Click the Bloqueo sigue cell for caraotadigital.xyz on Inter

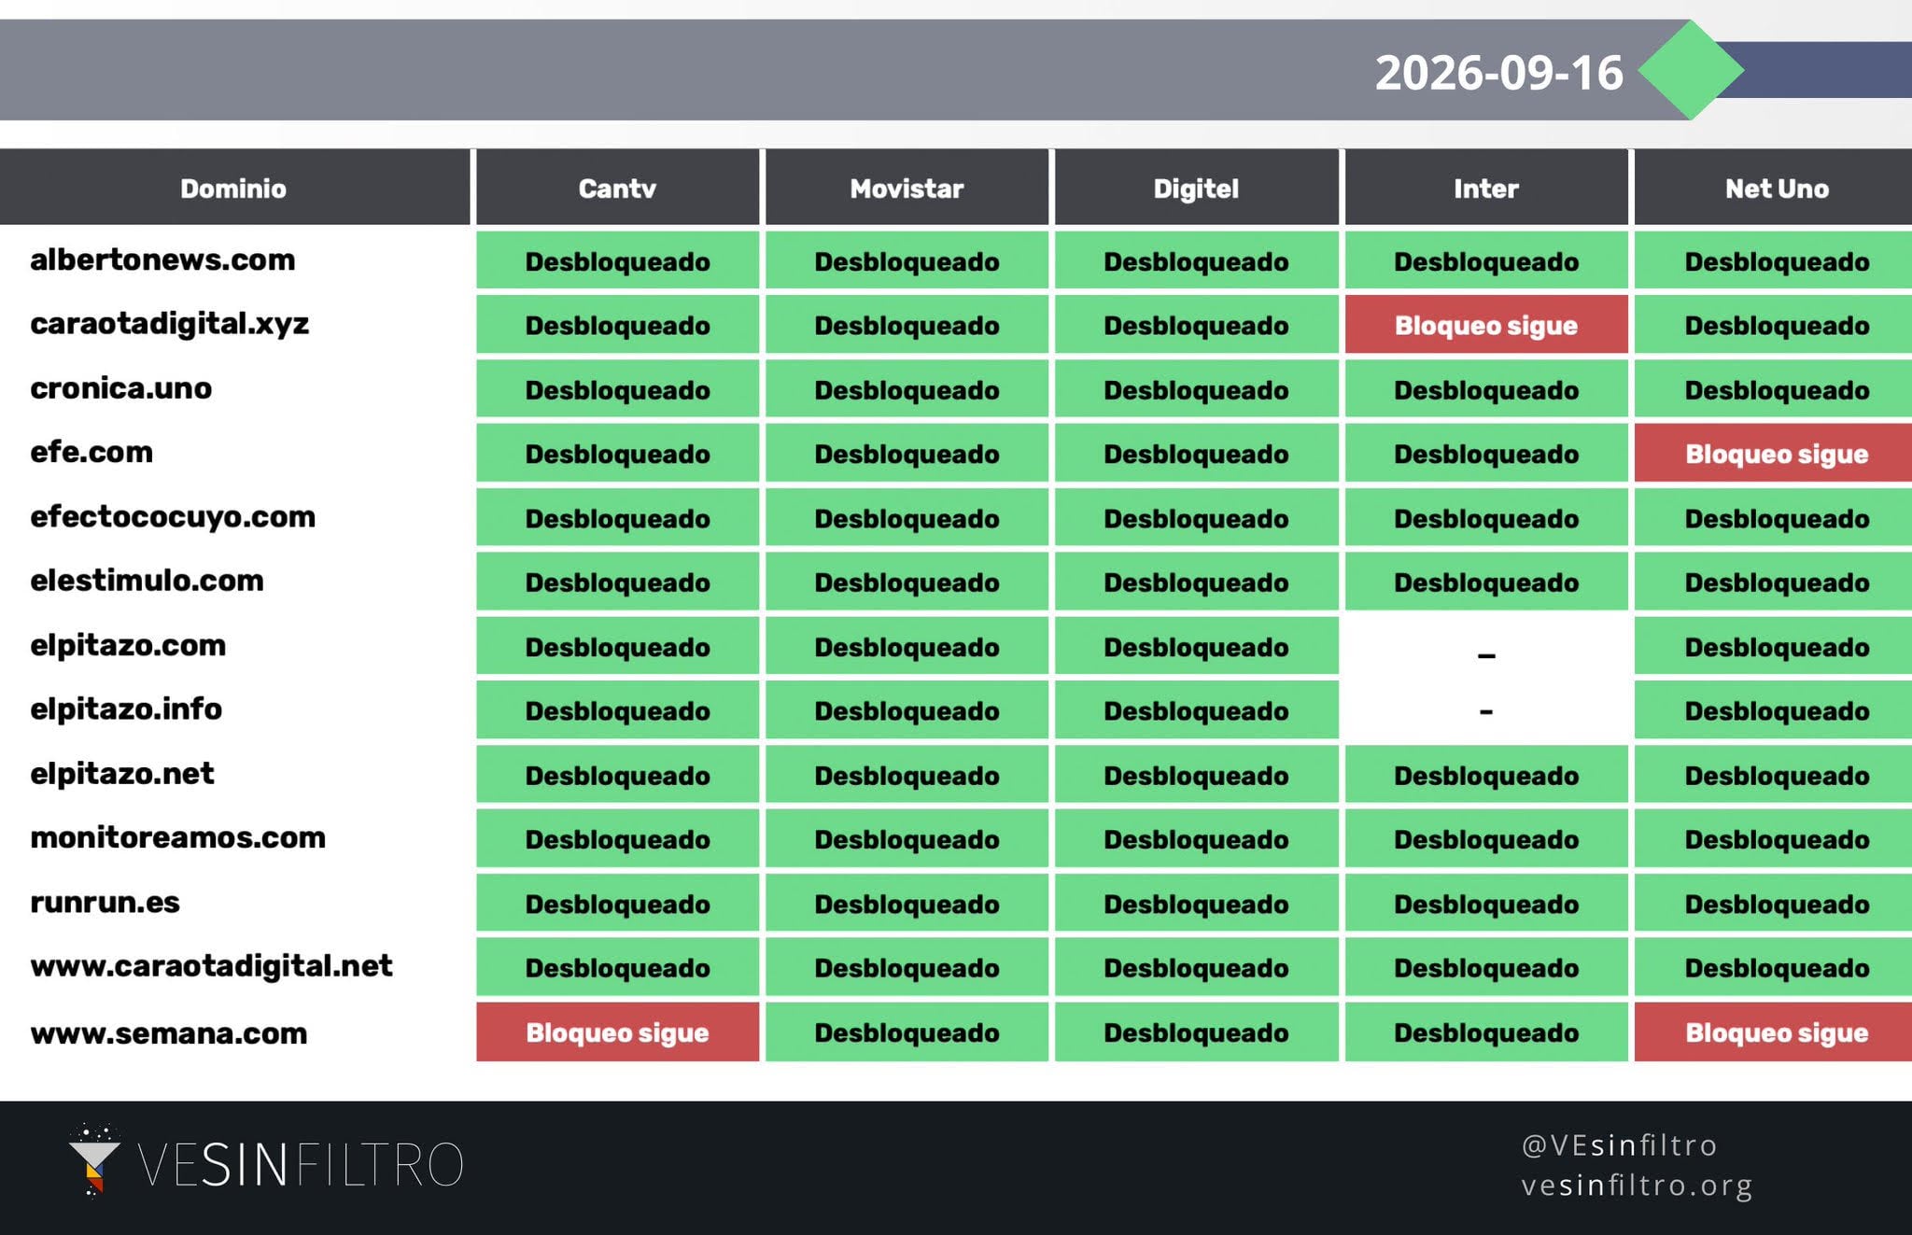click(1486, 325)
